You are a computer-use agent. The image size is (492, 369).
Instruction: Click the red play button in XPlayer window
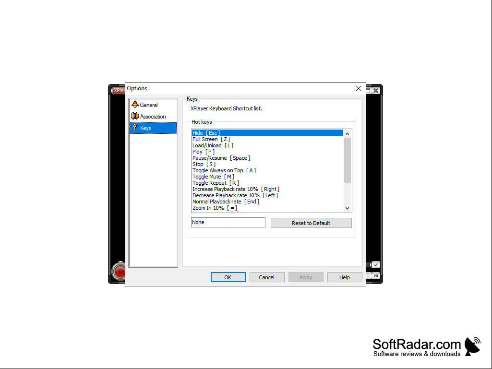[120, 271]
